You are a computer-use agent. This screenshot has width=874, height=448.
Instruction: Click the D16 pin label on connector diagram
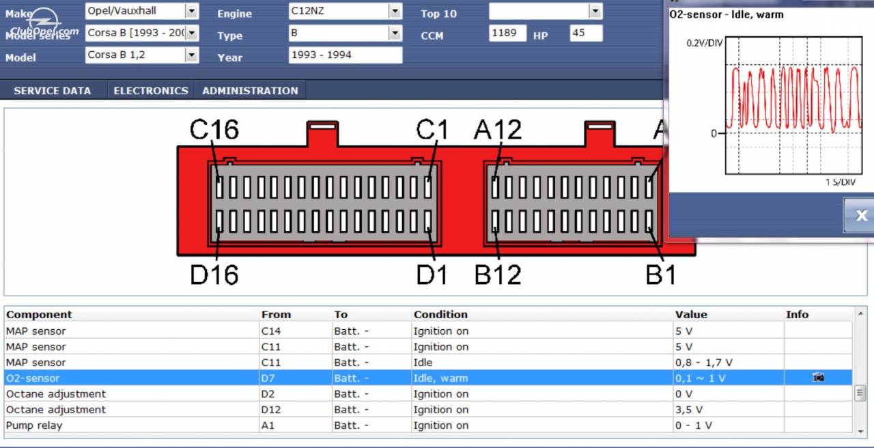click(x=214, y=274)
